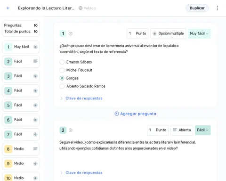Jump to question 2 Fácil in sidebar
This screenshot has width=226, height=181.
click(x=21, y=62)
